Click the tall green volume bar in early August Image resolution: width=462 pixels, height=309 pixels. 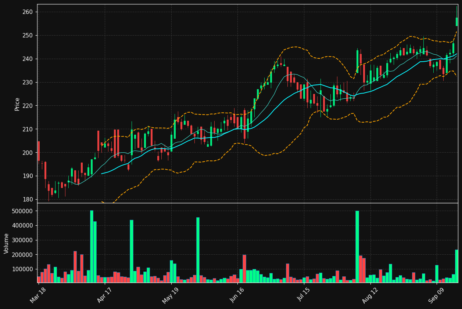coord(357,247)
